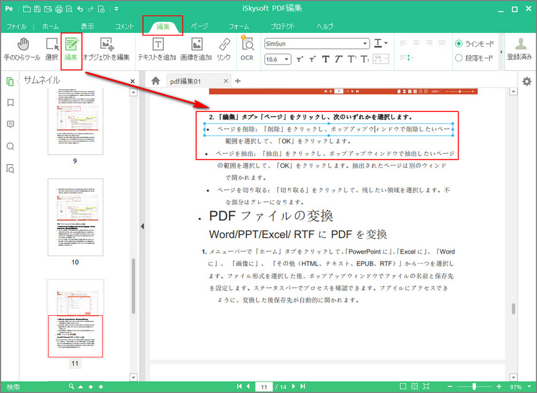Viewport: 537px width, 393px height.
Task: Click the print icon in title bar
Action: [x=58, y=9]
